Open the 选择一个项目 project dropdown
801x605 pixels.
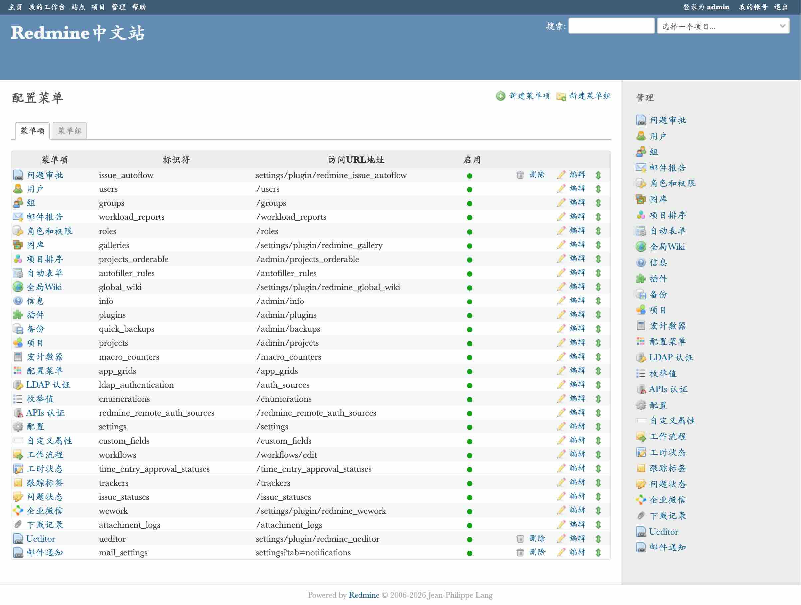click(x=723, y=26)
